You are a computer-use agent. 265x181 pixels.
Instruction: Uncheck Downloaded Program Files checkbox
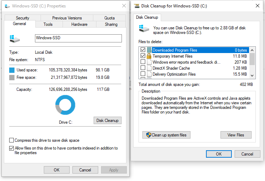point(143,50)
